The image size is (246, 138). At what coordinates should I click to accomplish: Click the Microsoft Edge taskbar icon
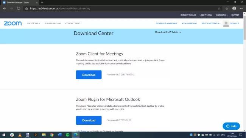point(76,135)
